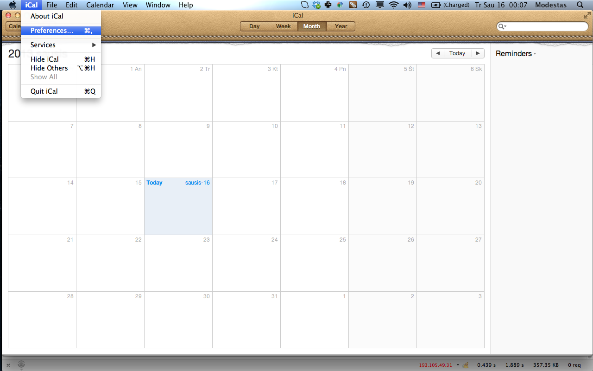Select the day 31 cell
The height and width of the screenshot is (371, 593).
coord(246,320)
